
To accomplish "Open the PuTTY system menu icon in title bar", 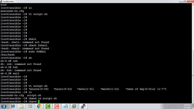I will point(1,2).
